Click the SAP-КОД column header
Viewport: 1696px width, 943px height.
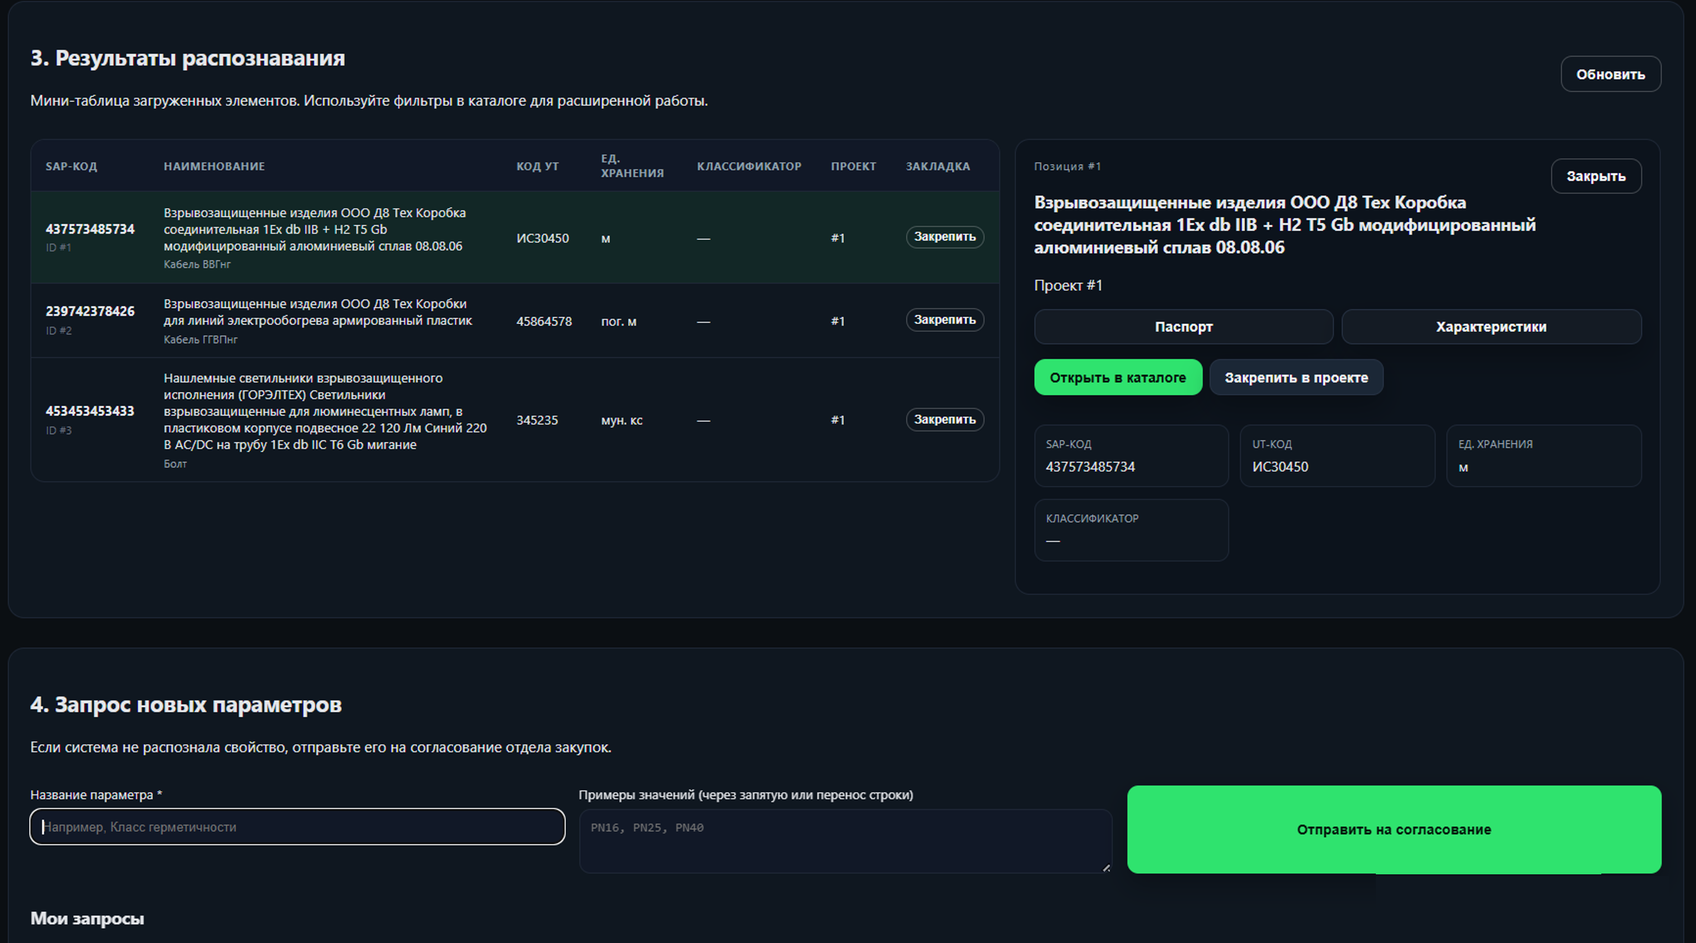coord(71,167)
